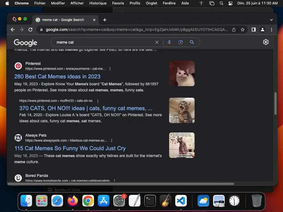Clear the search query
Image resolution: width=283 pixels, height=212 pixels.
tap(157, 42)
